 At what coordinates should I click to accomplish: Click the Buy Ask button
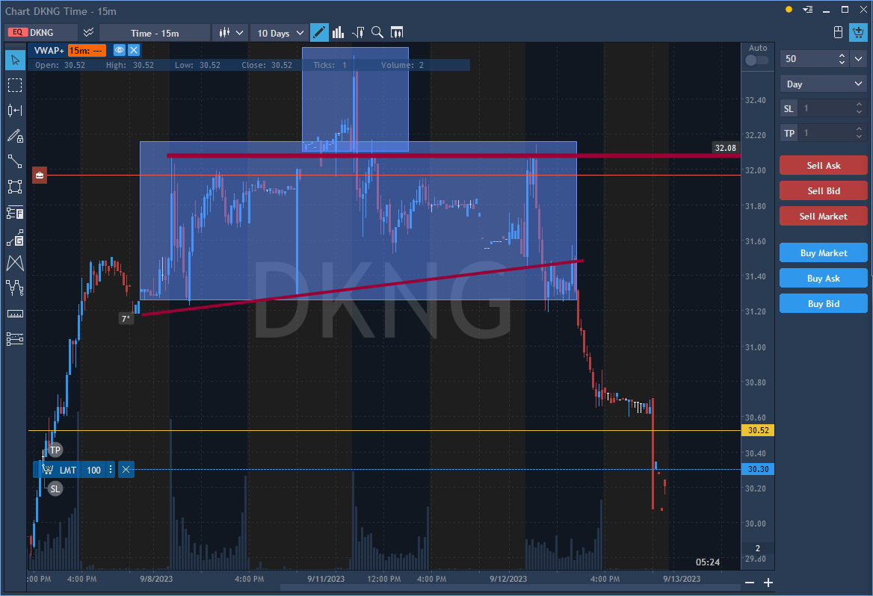824,279
